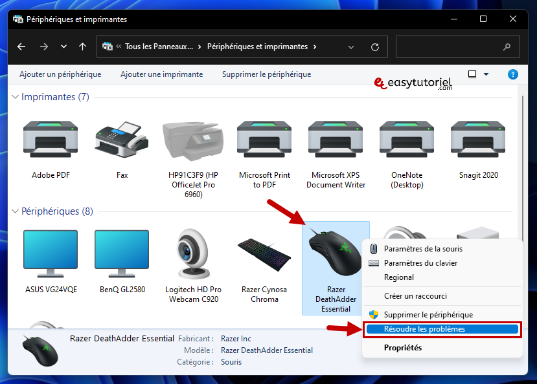Select the Razer DeathAdder Essential mouse icon
Viewport: 537px width, 384px height.
[x=335, y=252]
